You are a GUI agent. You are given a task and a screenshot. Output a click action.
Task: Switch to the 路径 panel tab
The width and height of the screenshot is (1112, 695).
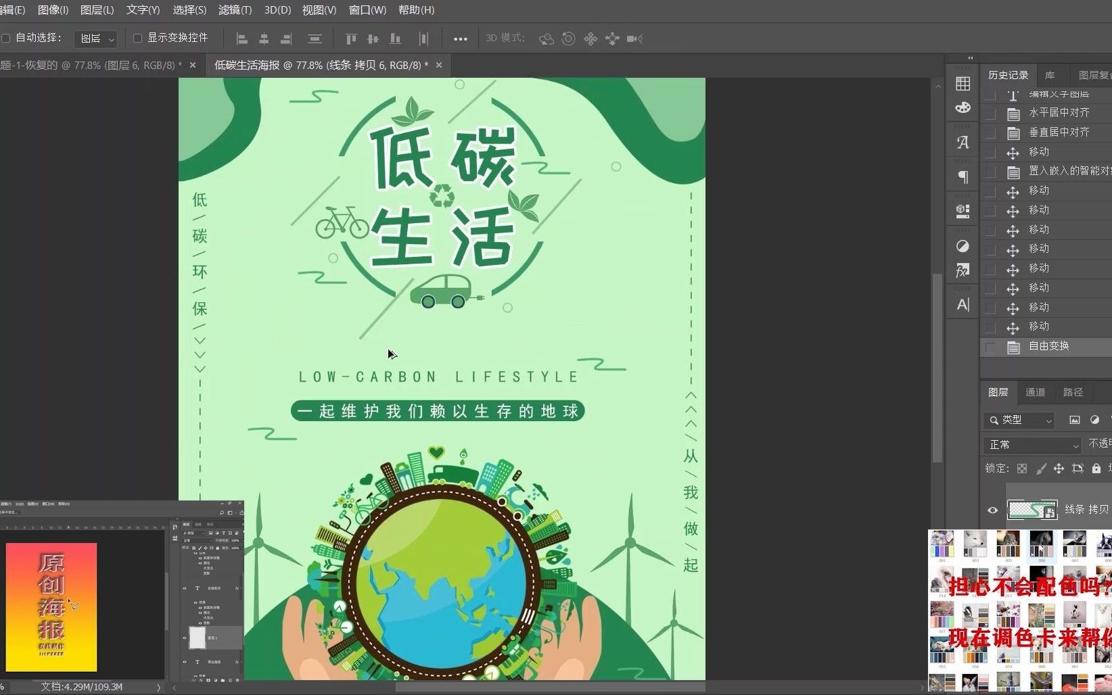(1073, 392)
